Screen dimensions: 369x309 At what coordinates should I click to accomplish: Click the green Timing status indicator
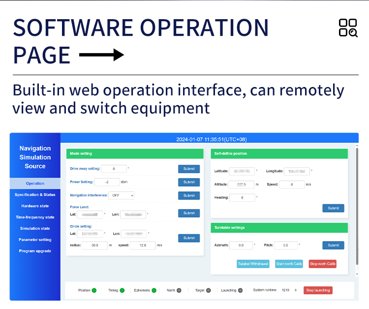tap(122, 290)
